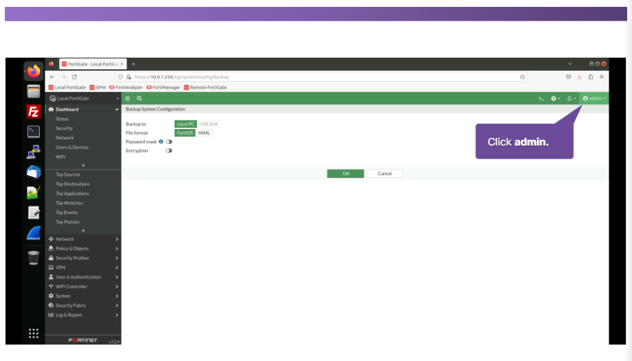
Task: Open the PuTTY network connection dock icon
Action: coord(34,152)
